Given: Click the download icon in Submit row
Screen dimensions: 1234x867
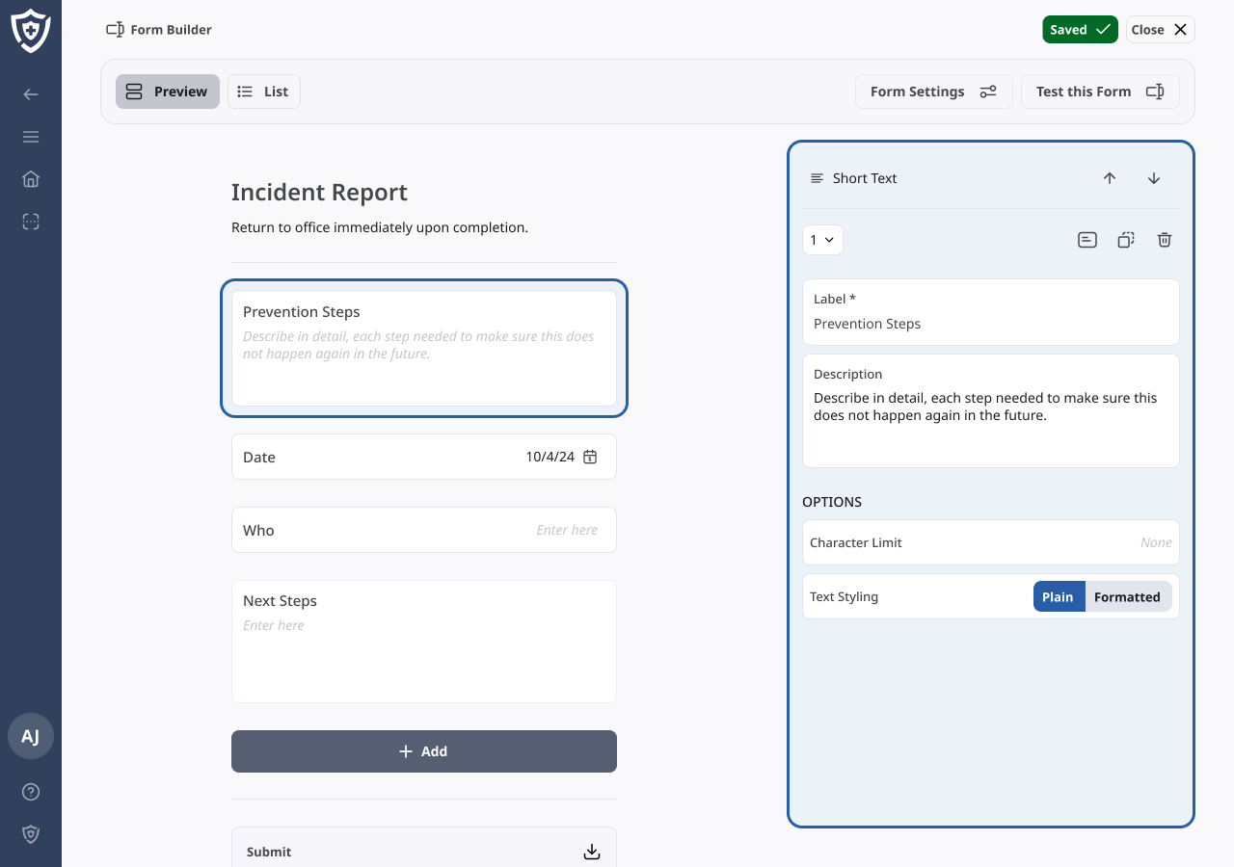Looking at the screenshot, I should click(592, 852).
